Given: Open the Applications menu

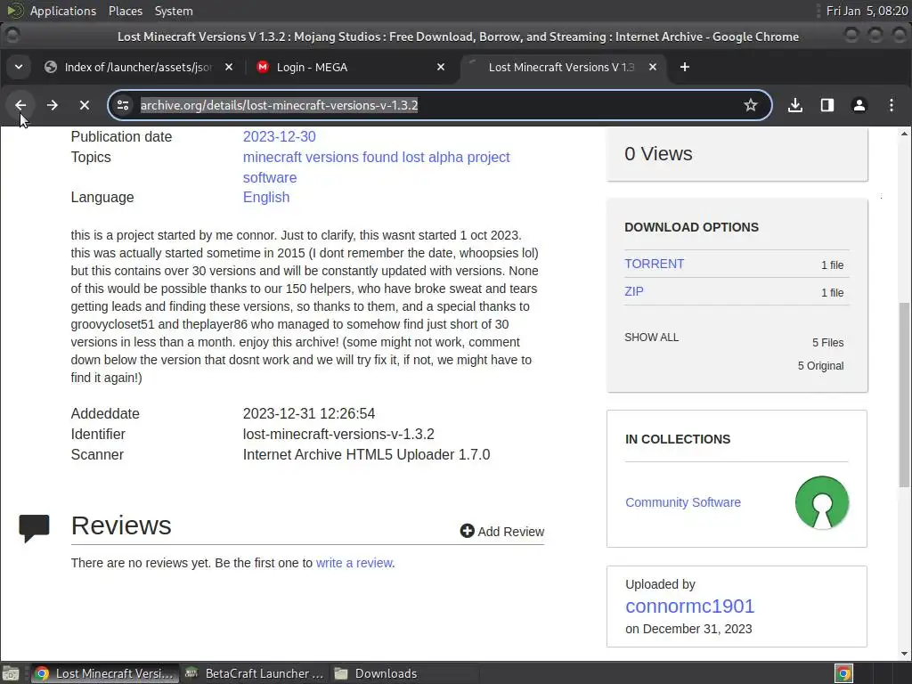Looking at the screenshot, I should tap(63, 11).
